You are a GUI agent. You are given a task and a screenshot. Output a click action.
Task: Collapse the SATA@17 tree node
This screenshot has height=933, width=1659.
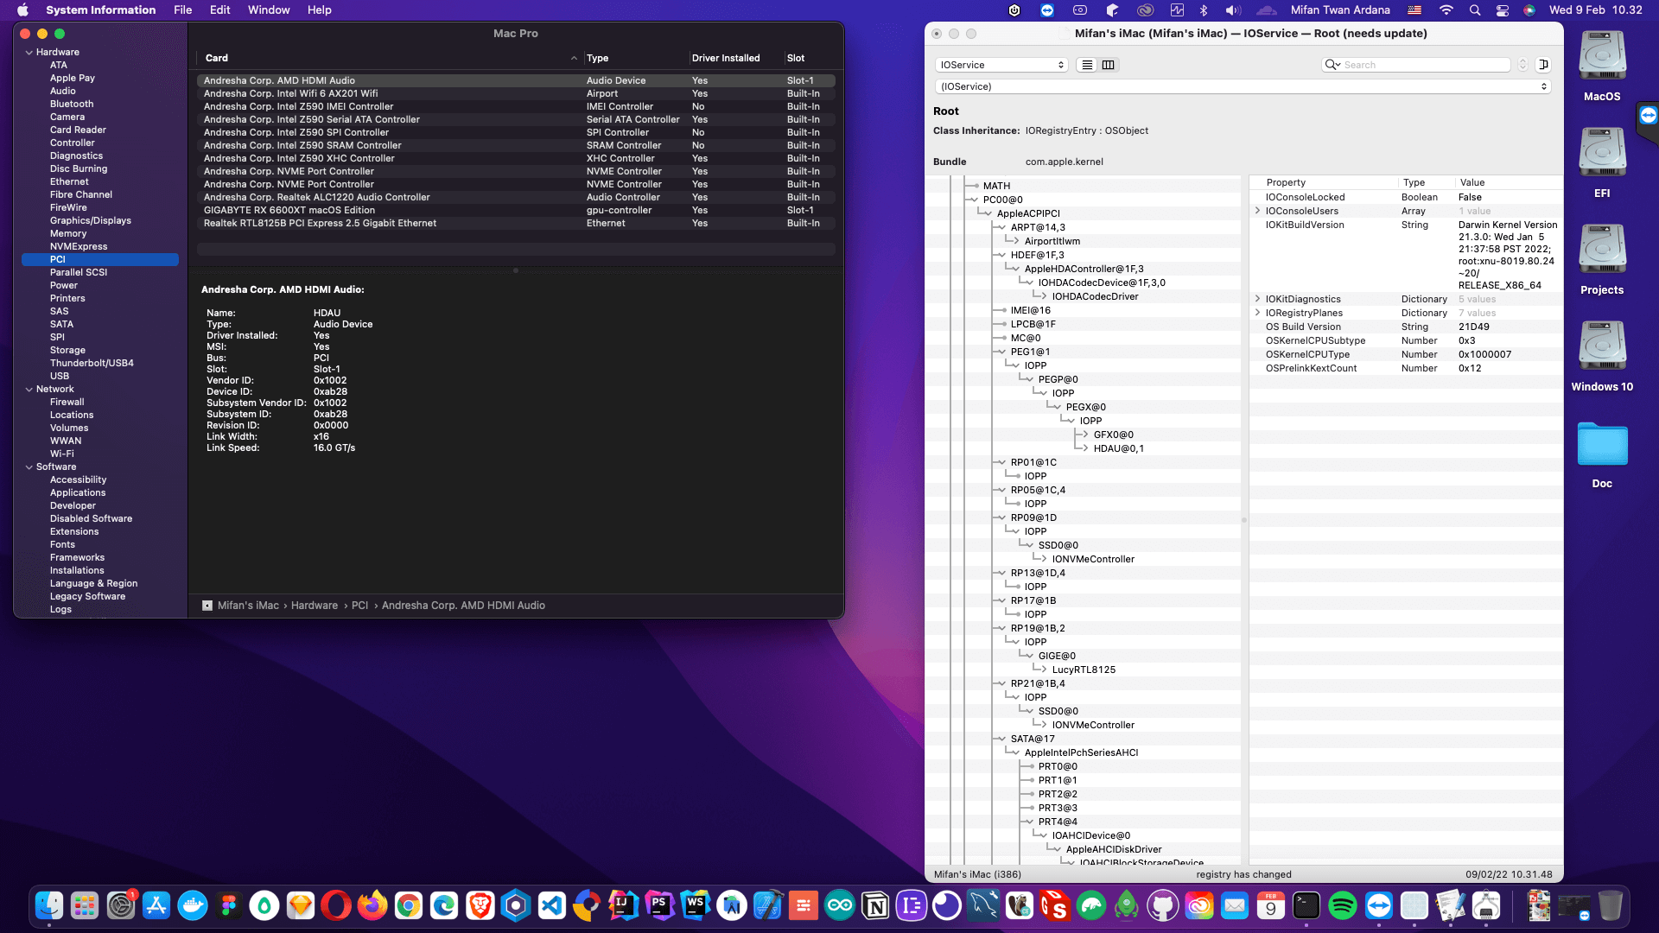[1001, 739]
